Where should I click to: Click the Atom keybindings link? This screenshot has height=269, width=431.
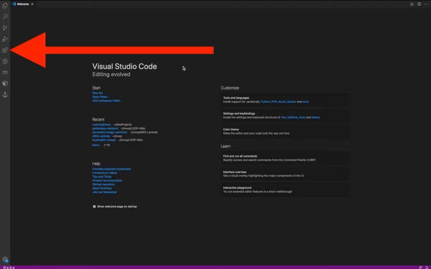tap(302, 117)
